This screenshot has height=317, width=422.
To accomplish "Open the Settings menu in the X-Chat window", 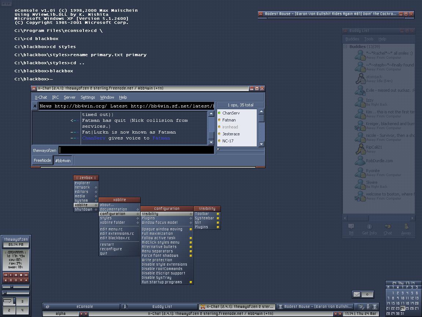I will coord(88,97).
